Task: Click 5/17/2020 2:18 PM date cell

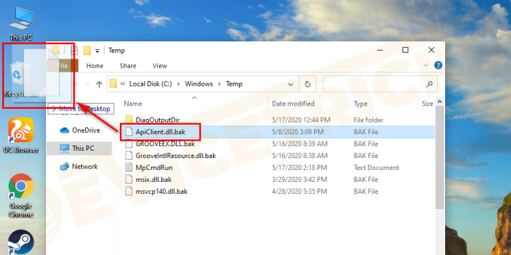Action: pos(299,168)
